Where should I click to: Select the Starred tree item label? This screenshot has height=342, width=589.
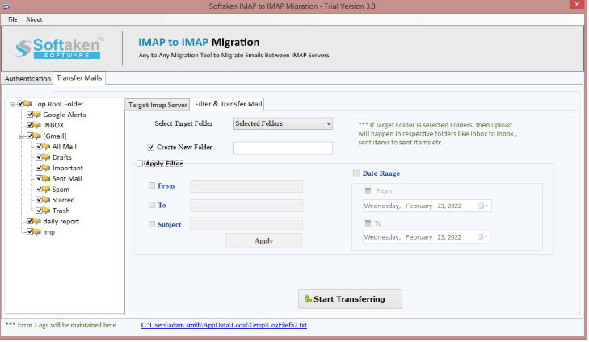[x=63, y=200]
